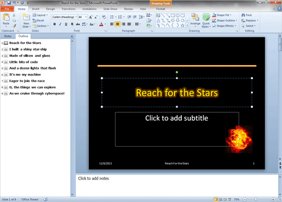The image size is (282, 202).
Task: Toggle Text Shadow formatting
Action: (72, 24)
